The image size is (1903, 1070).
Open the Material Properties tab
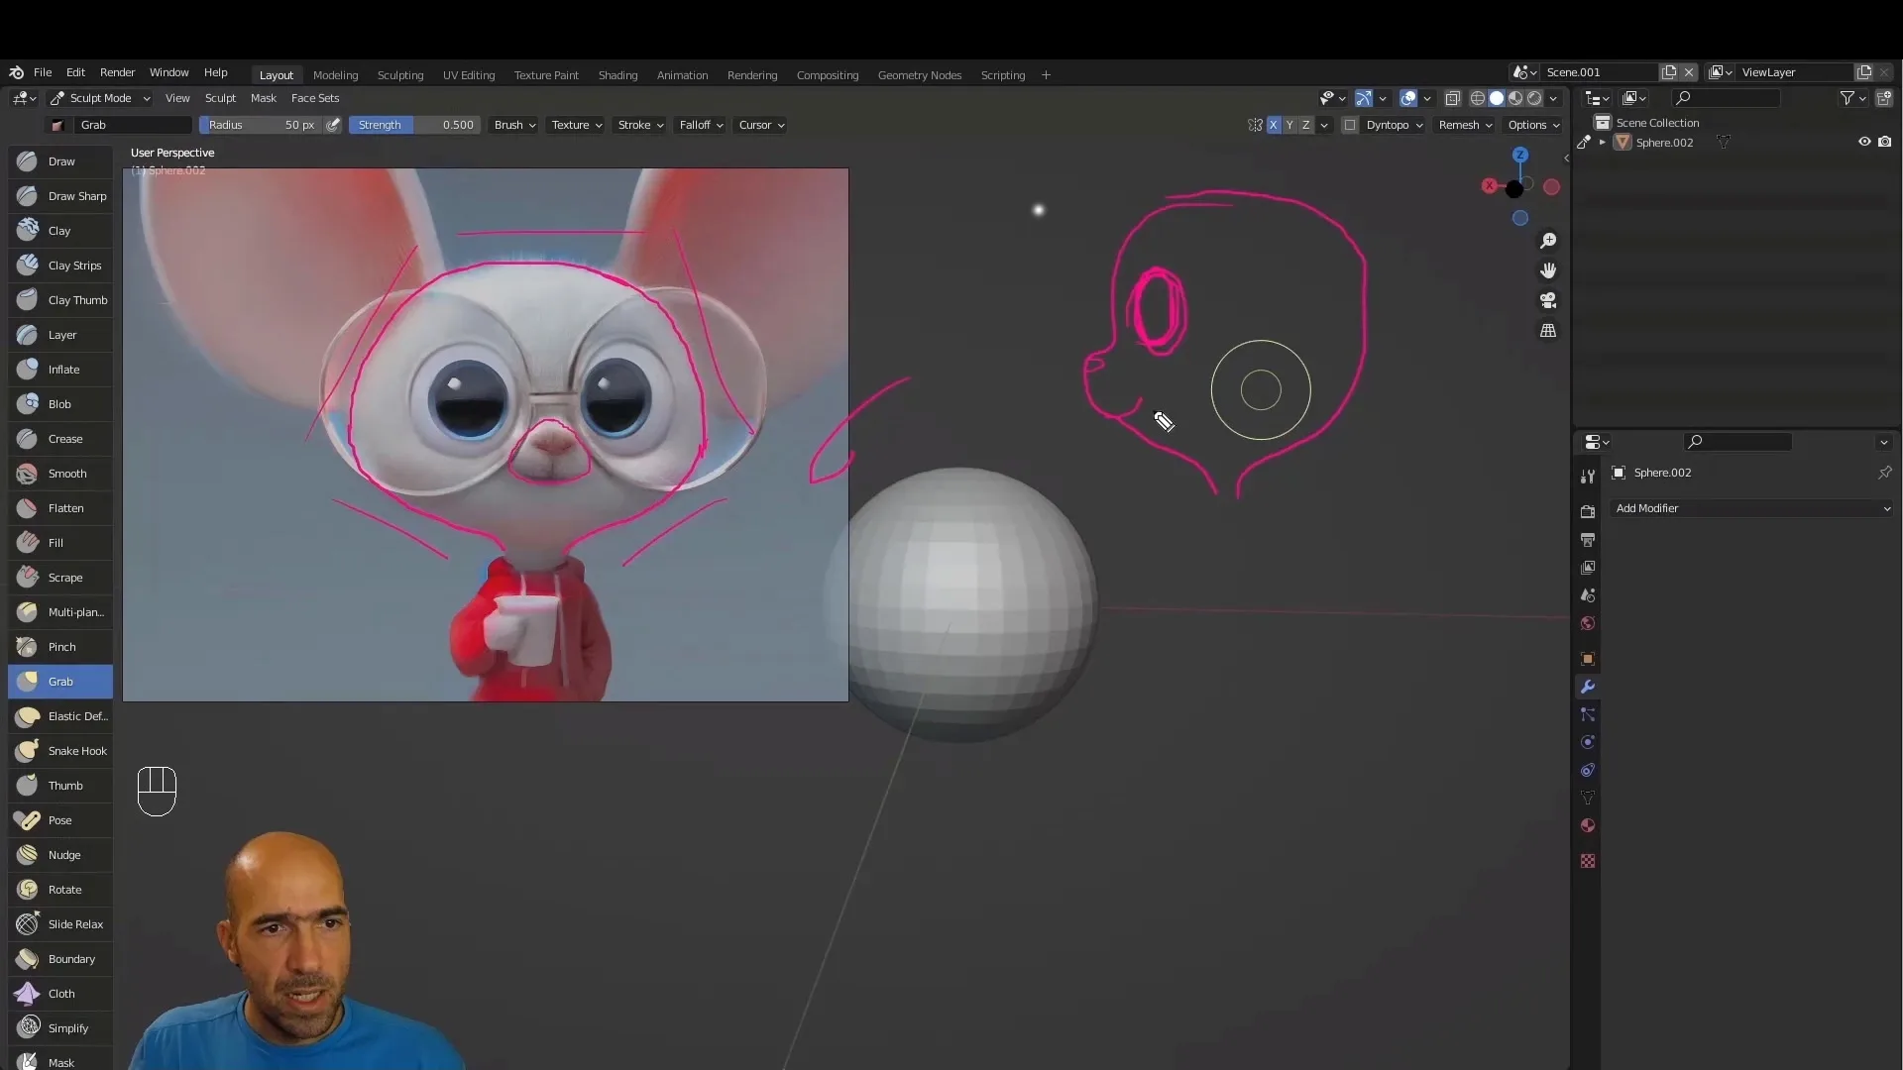click(x=1587, y=825)
